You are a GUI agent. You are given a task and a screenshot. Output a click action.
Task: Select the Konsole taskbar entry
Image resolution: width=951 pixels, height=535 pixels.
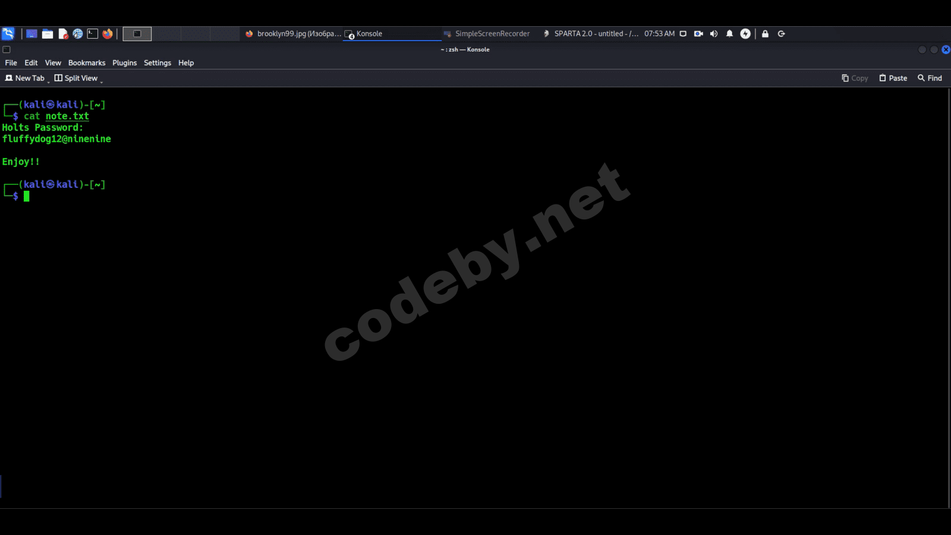click(x=392, y=34)
